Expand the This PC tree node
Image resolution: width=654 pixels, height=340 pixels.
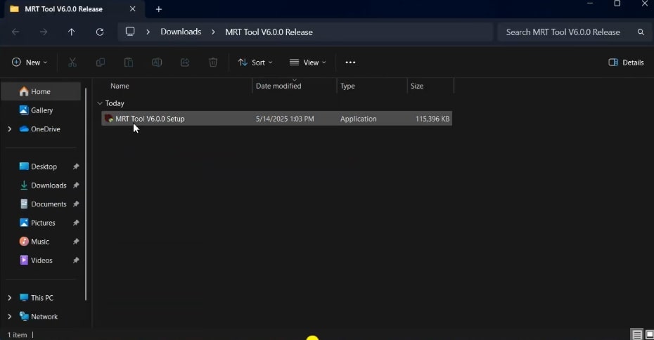click(10, 298)
